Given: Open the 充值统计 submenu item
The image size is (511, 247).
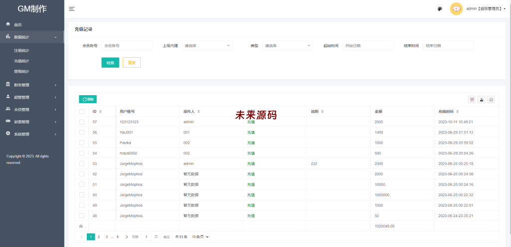Looking at the screenshot, I should [x=21, y=61].
